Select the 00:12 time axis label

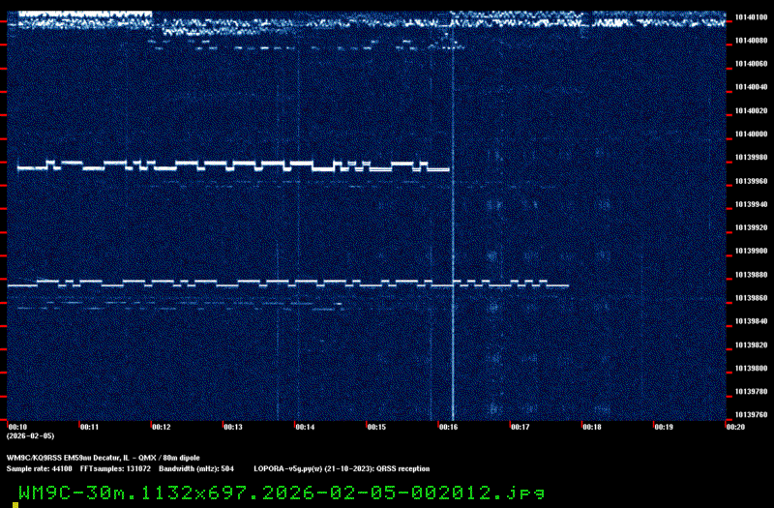(x=162, y=427)
